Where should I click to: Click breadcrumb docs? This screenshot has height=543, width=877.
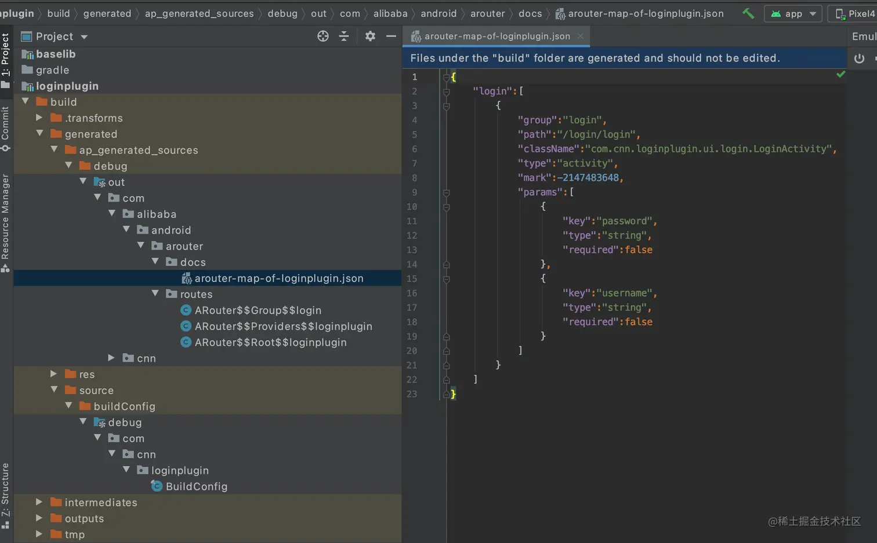point(530,13)
